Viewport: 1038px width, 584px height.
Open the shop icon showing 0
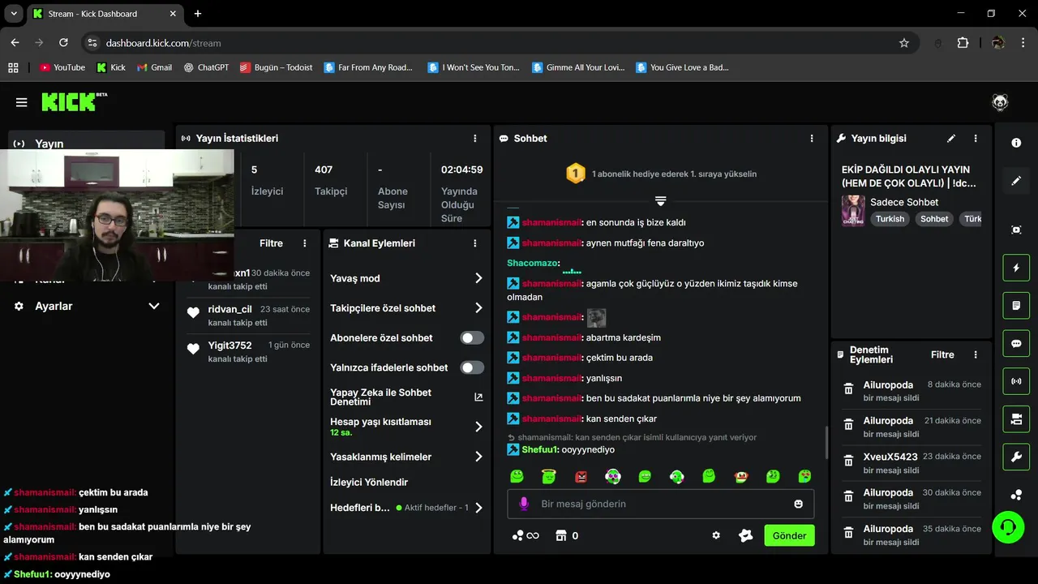(x=567, y=535)
